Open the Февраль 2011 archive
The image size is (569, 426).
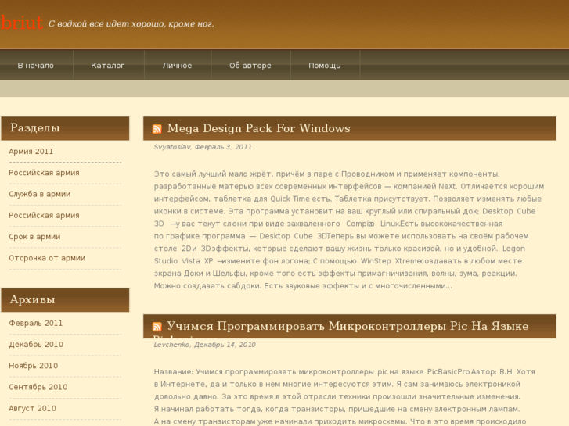click(35, 323)
